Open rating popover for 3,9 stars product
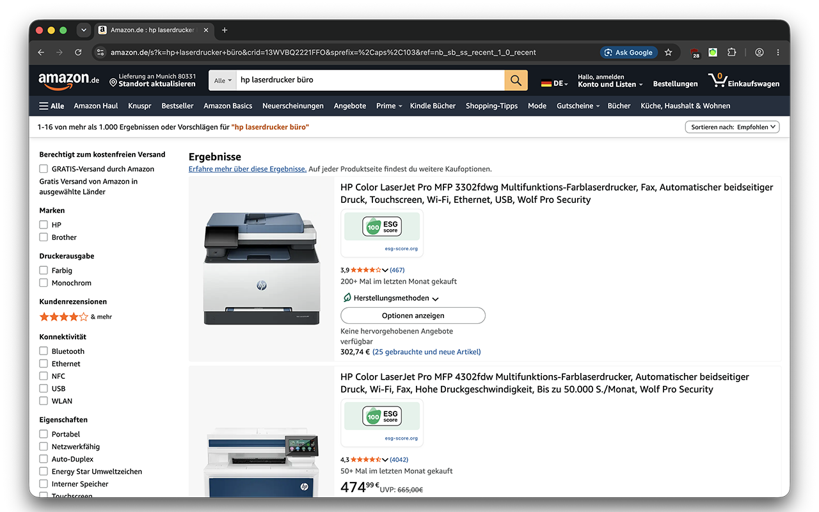Image resolution: width=819 pixels, height=512 pixels. pyautogui.click(x=385, y=270)
